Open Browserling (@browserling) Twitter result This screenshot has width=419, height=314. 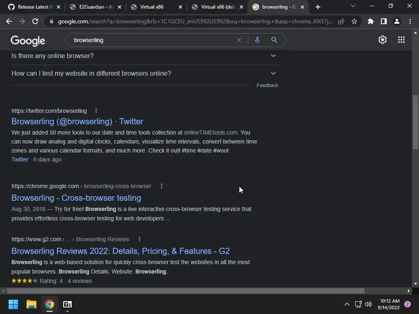tap(77, 121)
